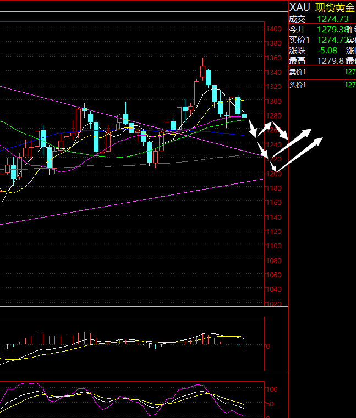Click the 1120 price axis label
The width and height of the screenshot is (356, 418).
pyautogui.click(x=274, y=232)
